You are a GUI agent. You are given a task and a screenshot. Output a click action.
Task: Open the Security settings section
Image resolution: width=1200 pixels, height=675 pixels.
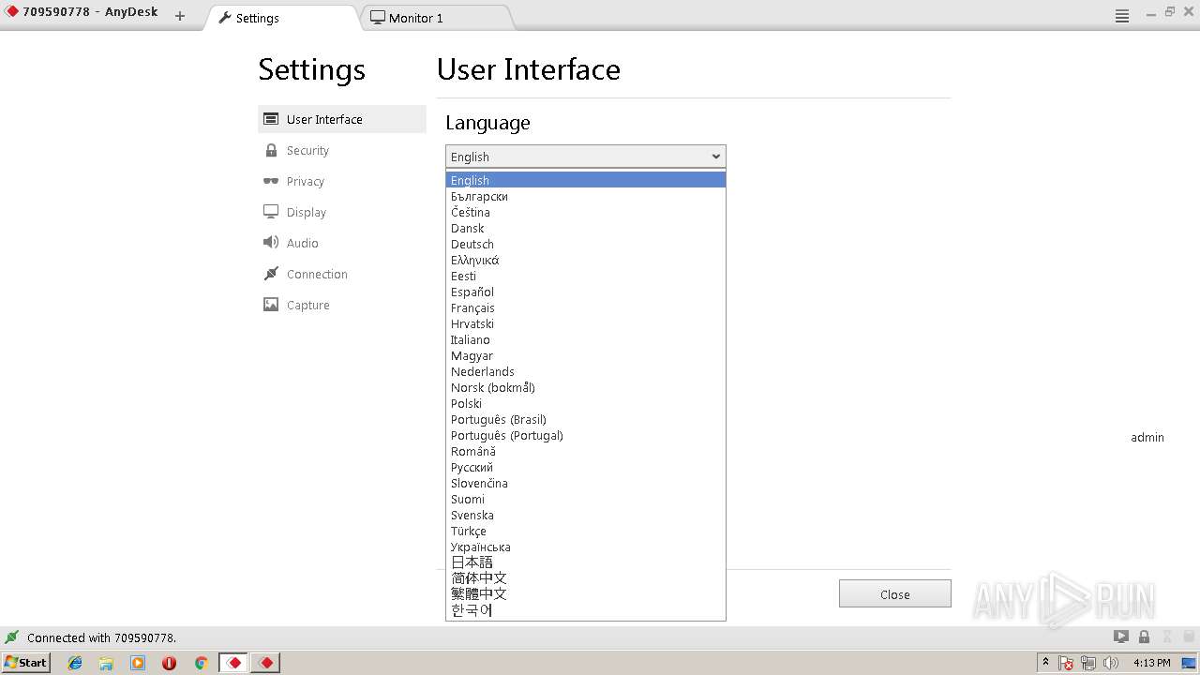(342, 150)
